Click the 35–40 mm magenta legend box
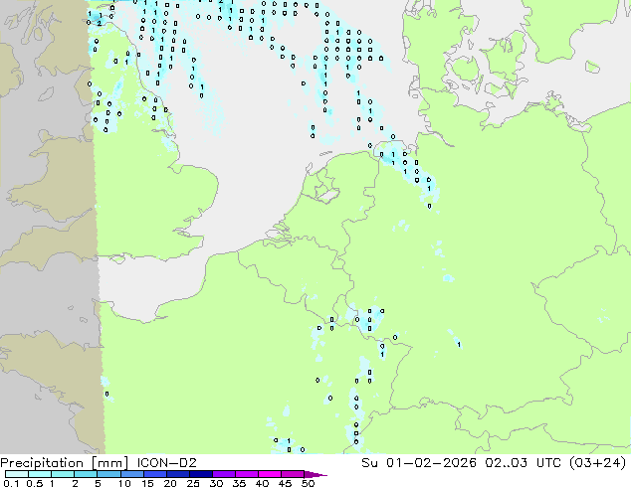 pyautogui.click(x=247, y=474)
